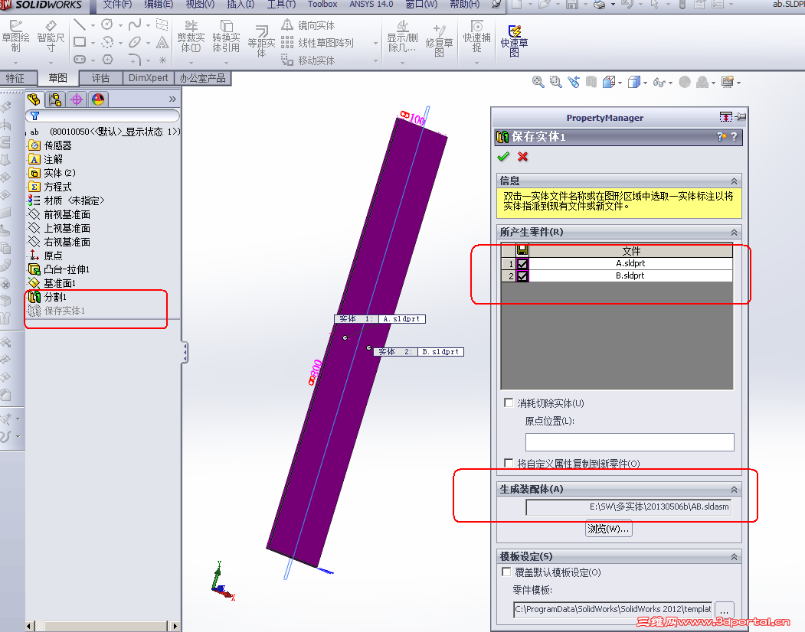
Task: Open Display Style dropdown arrow in view toolbar
Action: (646, 83)
